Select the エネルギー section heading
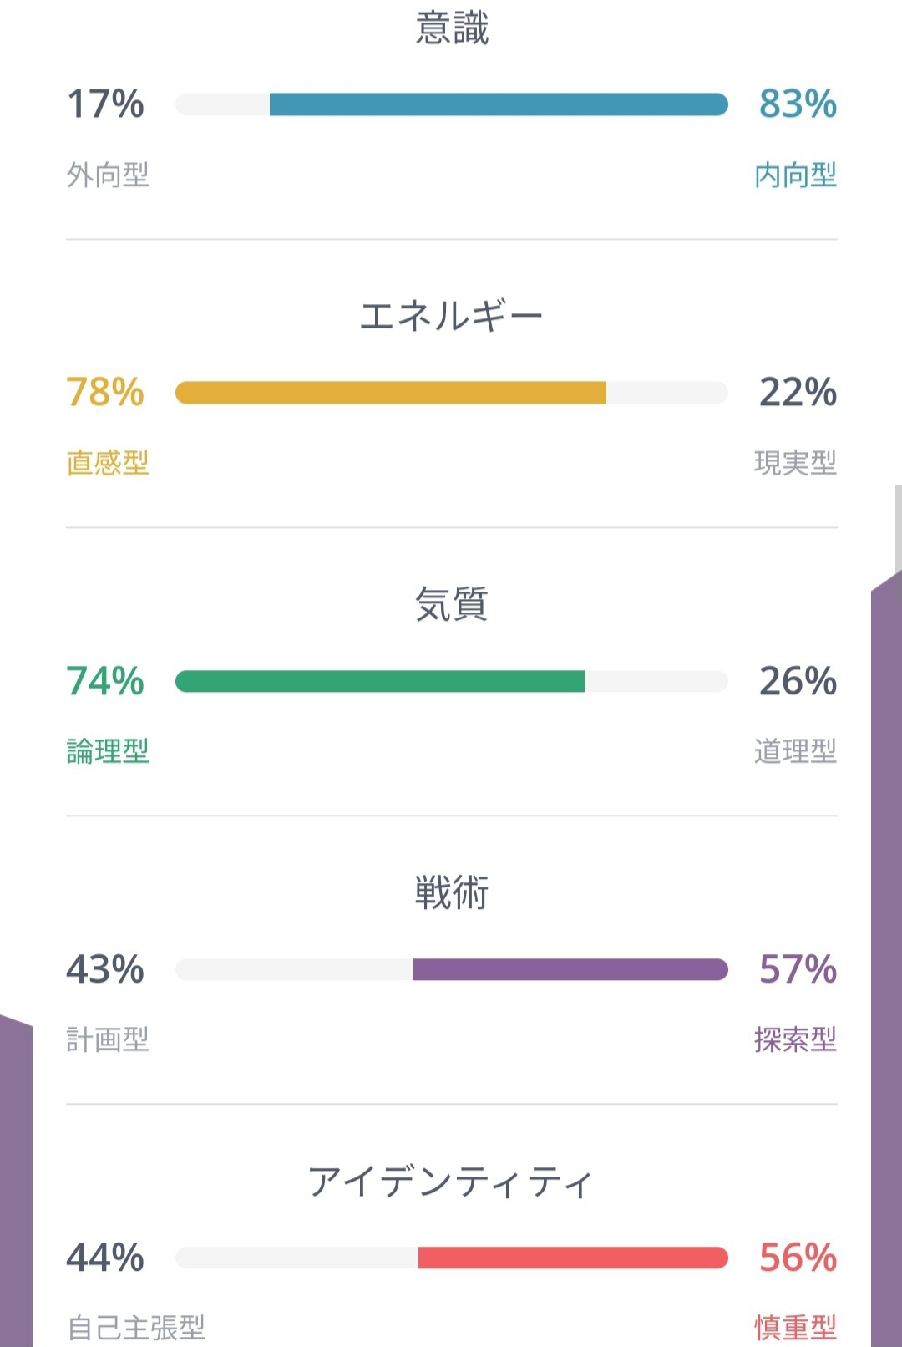 (x=451, y=317)
